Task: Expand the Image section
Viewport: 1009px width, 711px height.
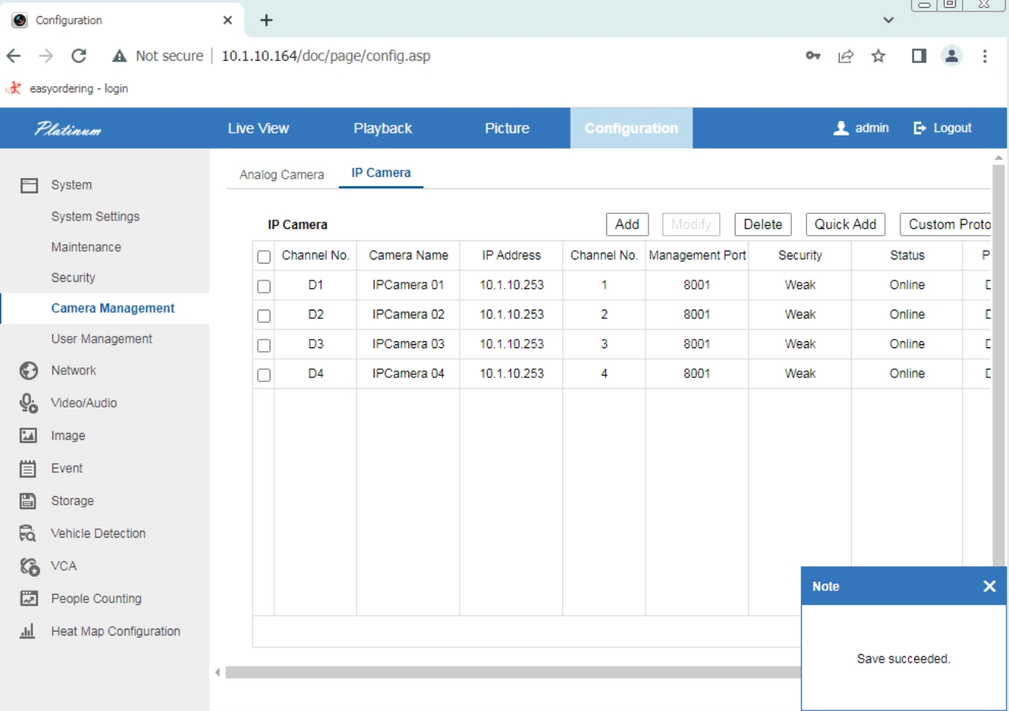Action: [68, 435]
